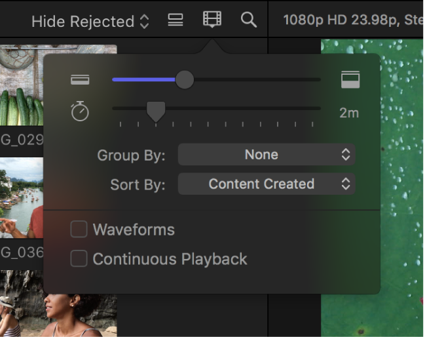Open browser search magnifier icon
The width and height of the screenshot is (425, 337).
[x=248, y=20]
